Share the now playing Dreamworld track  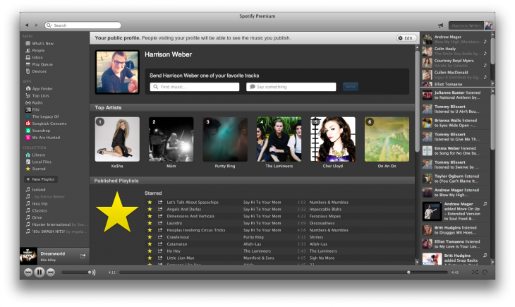pyautogui.click(x=83, y=255)
